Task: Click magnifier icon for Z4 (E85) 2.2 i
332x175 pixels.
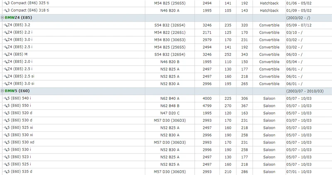Action: tap(6, 33)
